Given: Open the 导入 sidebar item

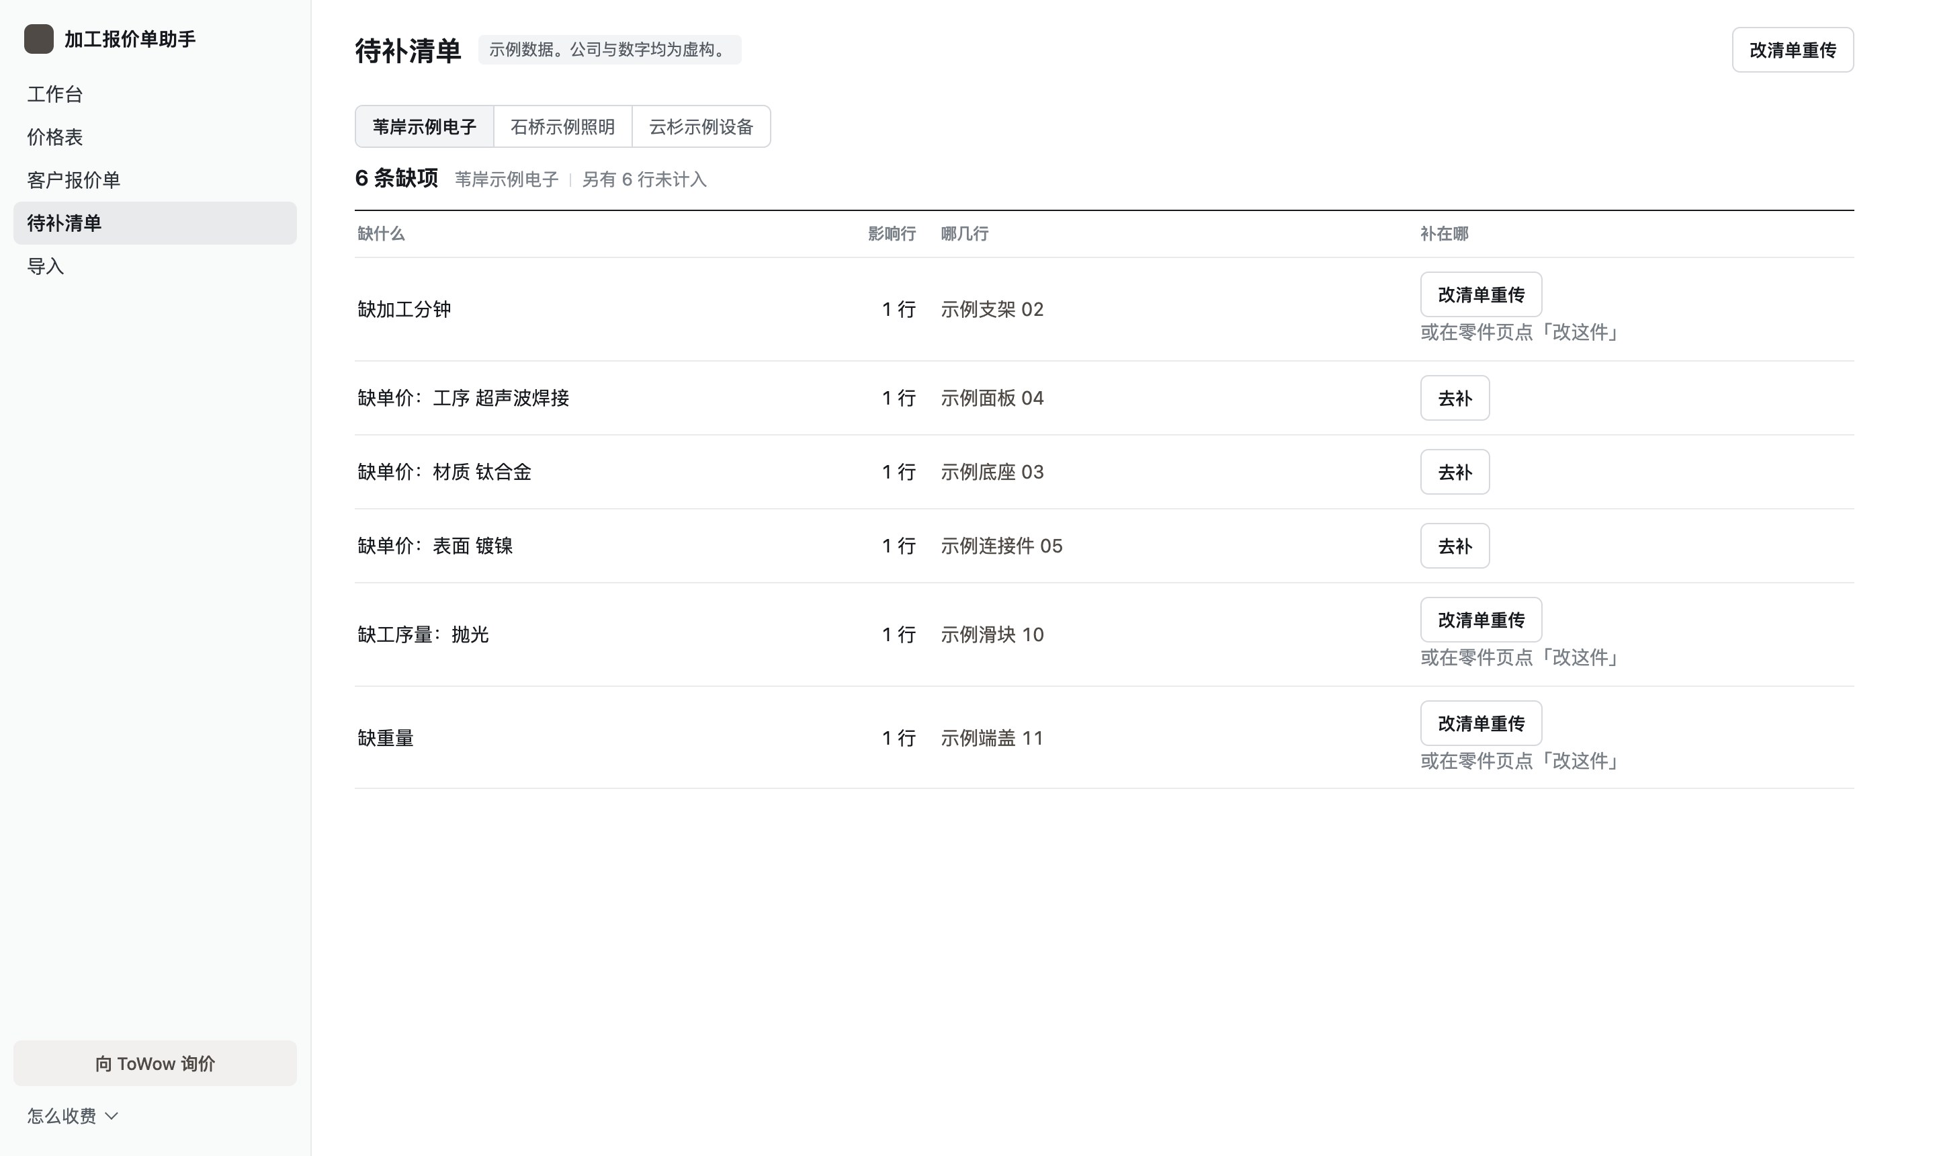Looking at the screenshot, I should pyautogui.click(x=155, y=266).
